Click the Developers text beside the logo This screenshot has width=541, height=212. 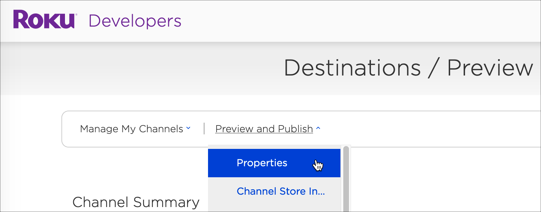point(135,21)
